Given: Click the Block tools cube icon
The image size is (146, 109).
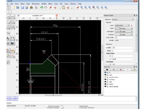Looking at the screenshot, I should (8, 62).
